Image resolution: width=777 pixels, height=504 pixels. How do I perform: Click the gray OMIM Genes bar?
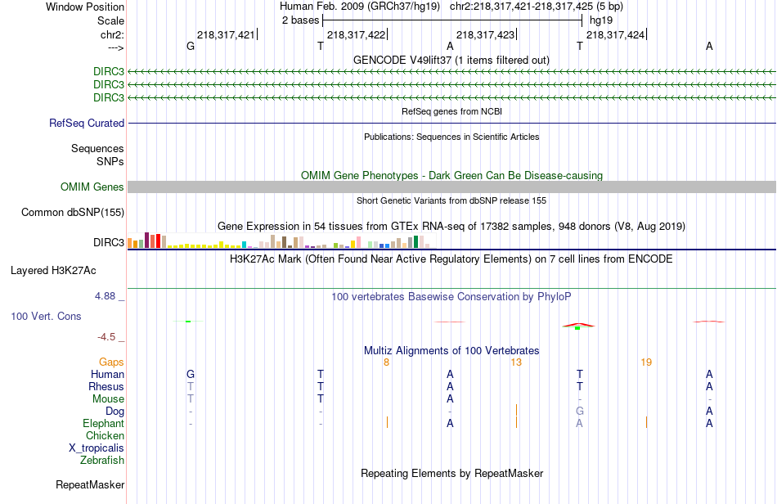click(451, 187)
